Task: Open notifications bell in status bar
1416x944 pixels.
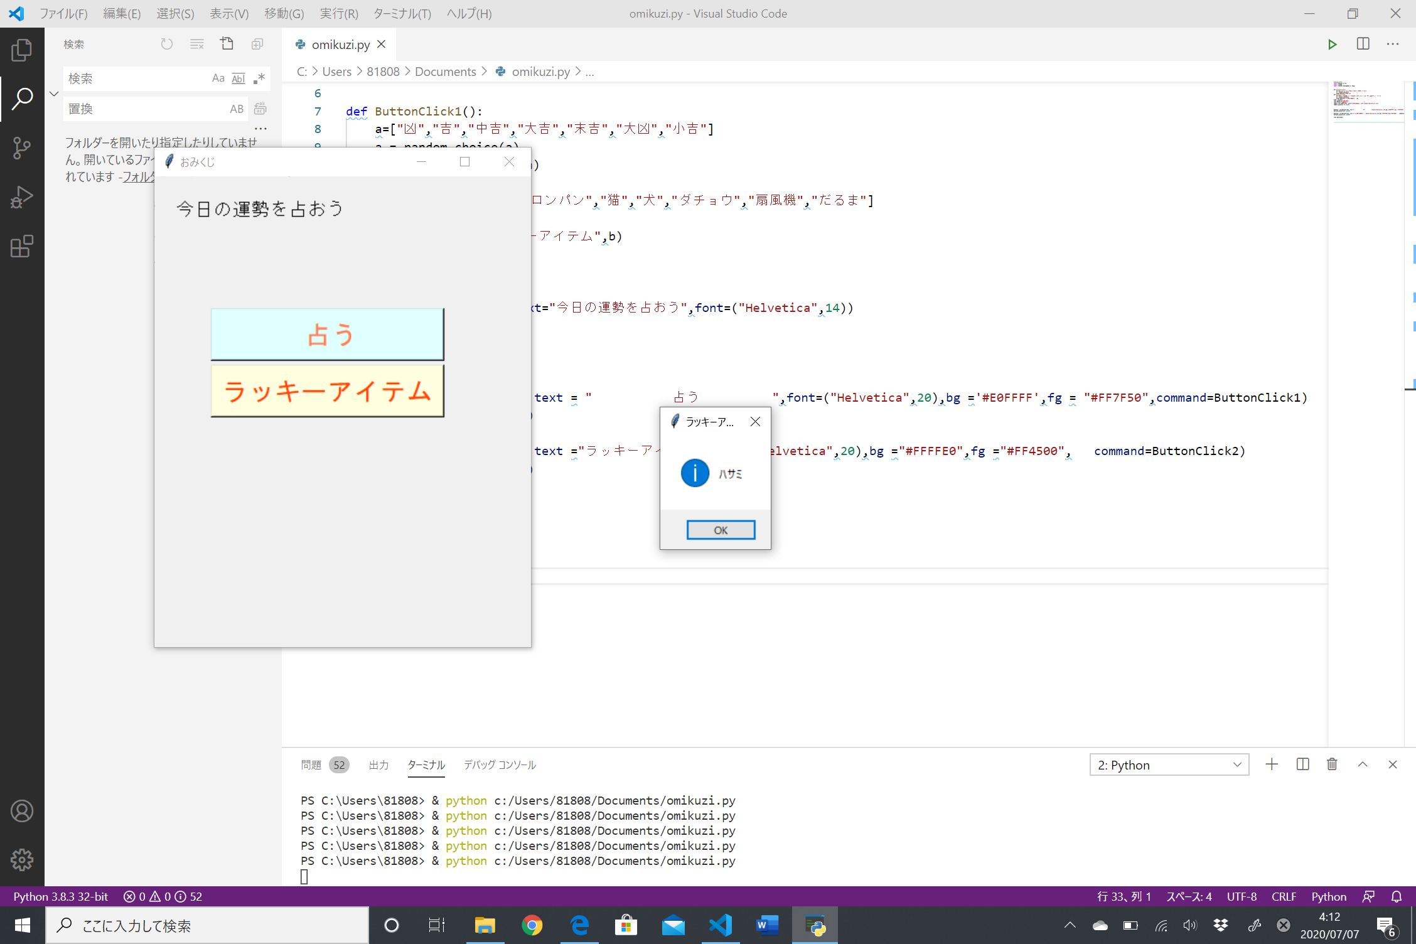Action: [x=1397, y=897]
